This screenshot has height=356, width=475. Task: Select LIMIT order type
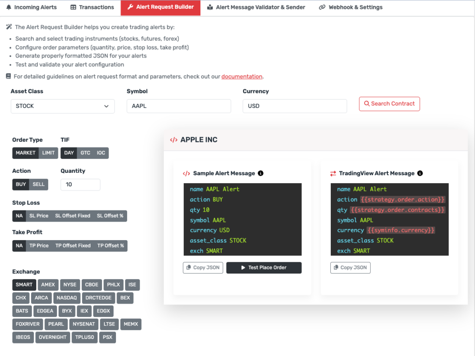pos(48,153)
